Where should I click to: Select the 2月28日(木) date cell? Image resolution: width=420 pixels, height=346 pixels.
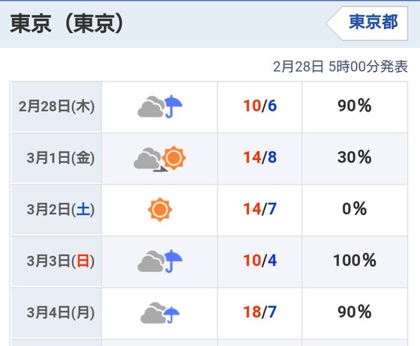pos(56,106)
